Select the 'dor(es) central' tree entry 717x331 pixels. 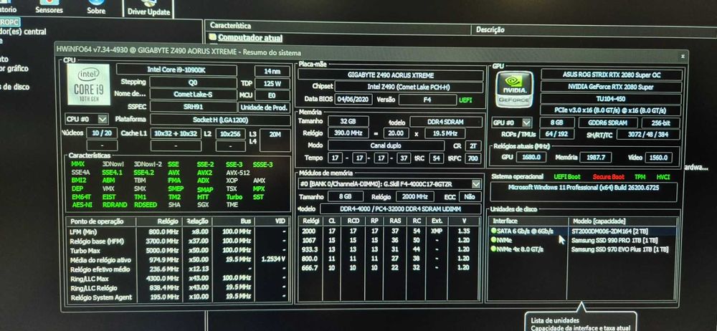tap(23, 32)
